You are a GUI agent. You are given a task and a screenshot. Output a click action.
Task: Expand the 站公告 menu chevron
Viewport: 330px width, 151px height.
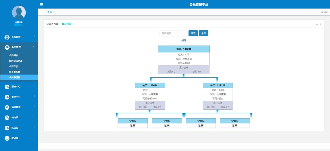coord(34,127)
